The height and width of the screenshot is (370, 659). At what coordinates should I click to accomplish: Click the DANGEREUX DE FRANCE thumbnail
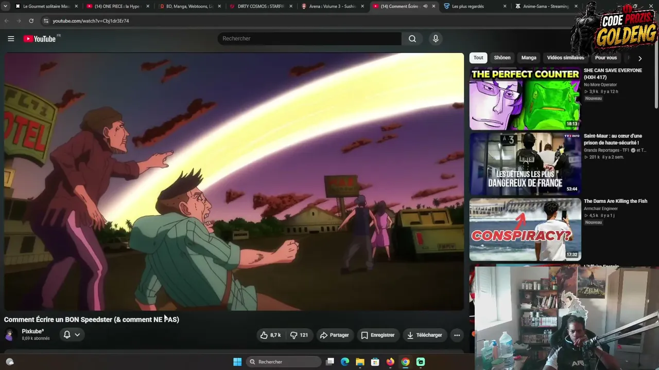coord(525,164)
